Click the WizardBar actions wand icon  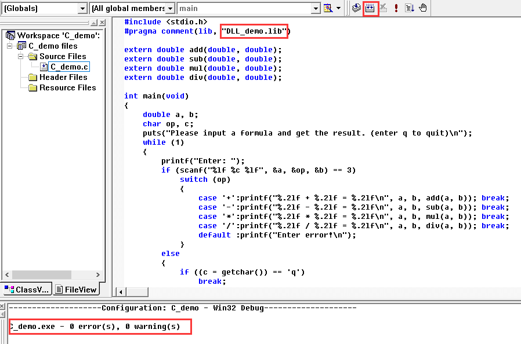(328, 8)
